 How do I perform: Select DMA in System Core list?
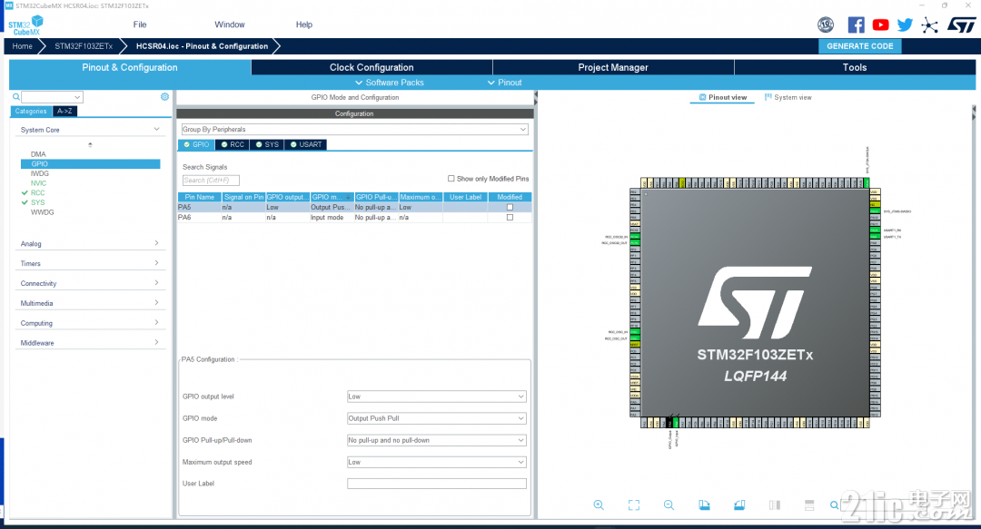pos(38,154)
